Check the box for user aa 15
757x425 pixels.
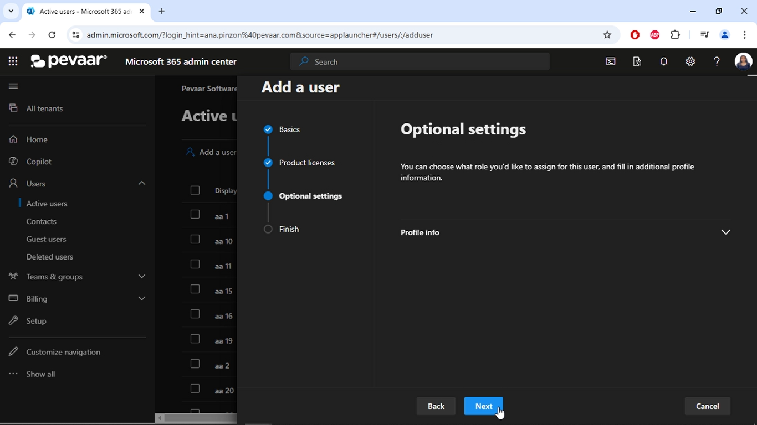coord(195,289)
